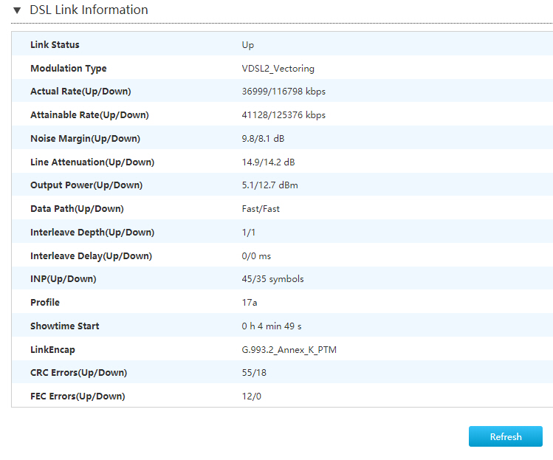Collapse the DSL Link Information triangle
Screen dimensions: 553x460
[x=17, y=11]
